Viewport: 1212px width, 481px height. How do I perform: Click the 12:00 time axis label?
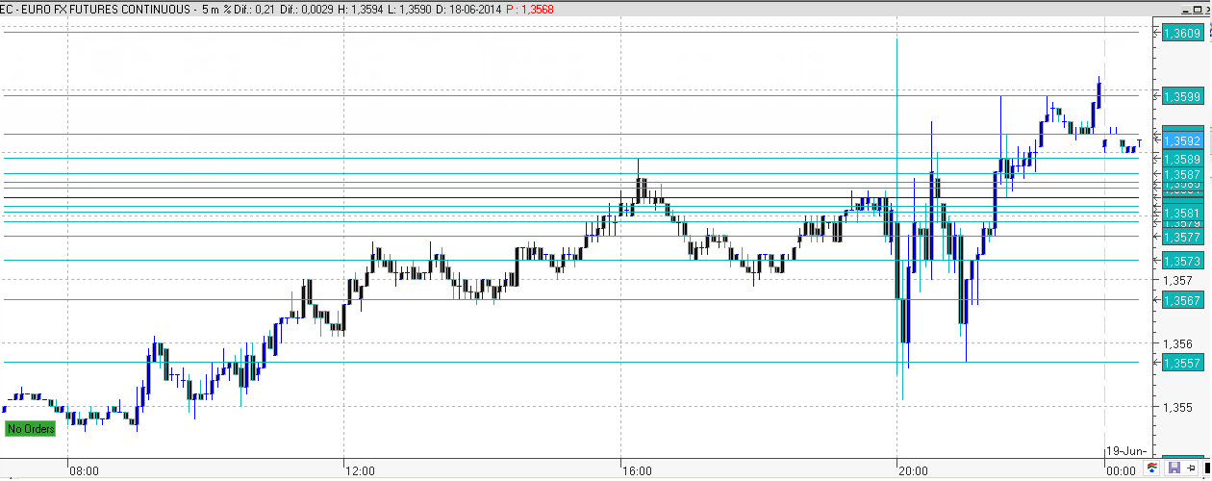pos(360,470)
